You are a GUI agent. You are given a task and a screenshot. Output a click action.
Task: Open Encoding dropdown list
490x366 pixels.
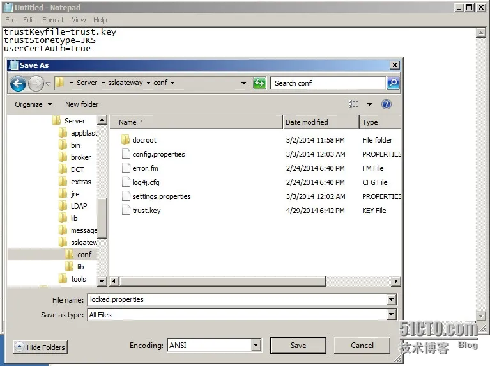(x=256, y=345)
